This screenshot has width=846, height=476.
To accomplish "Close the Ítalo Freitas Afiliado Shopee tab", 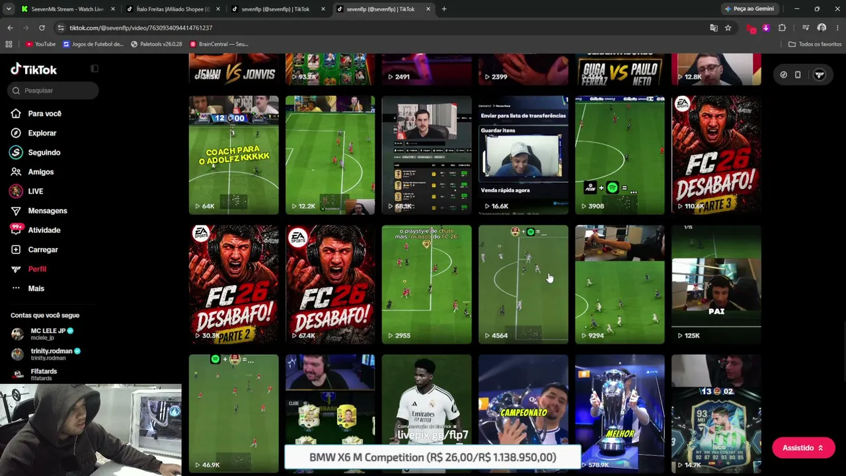I will pyautogui.click(x=218, y=9).
